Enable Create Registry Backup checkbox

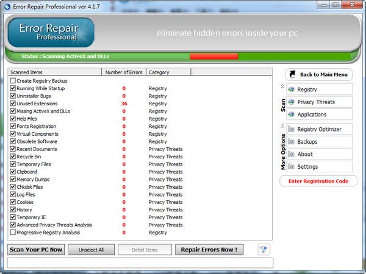pos(13,81)
